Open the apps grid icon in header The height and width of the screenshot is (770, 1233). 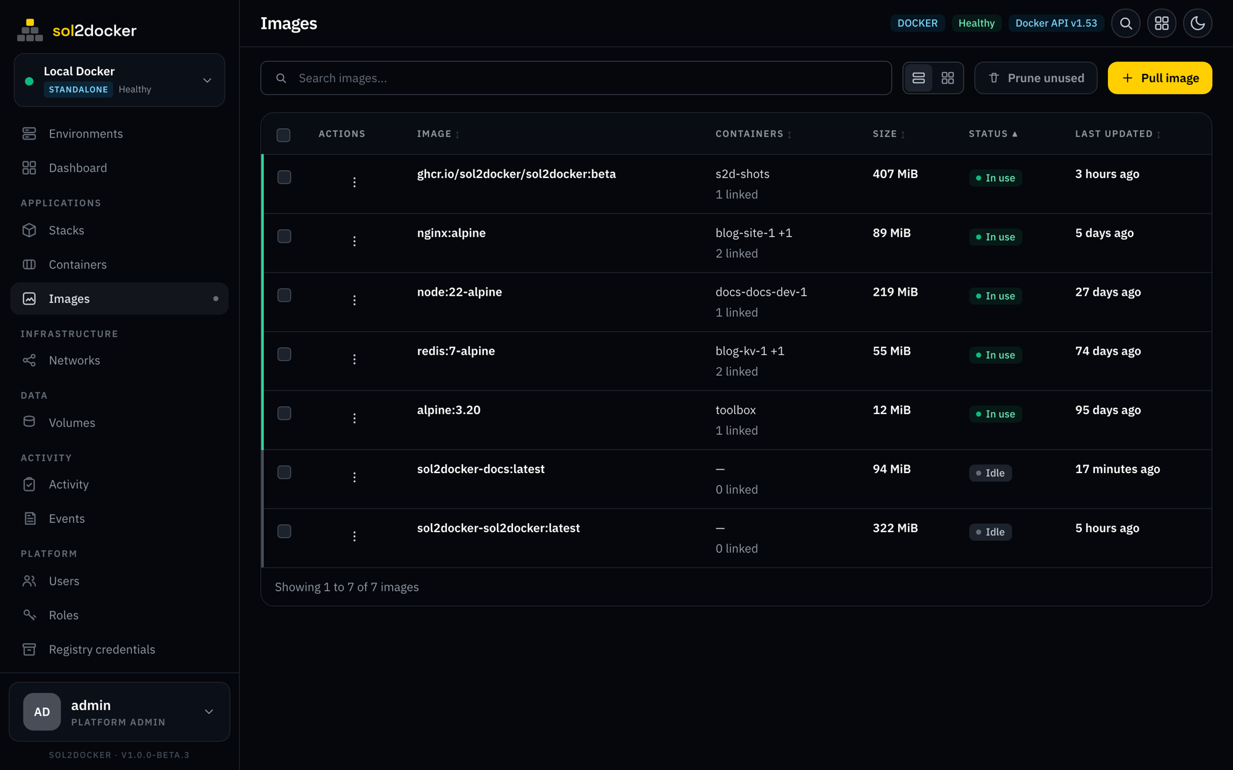pyautogui.click(x=1161, y=23)
